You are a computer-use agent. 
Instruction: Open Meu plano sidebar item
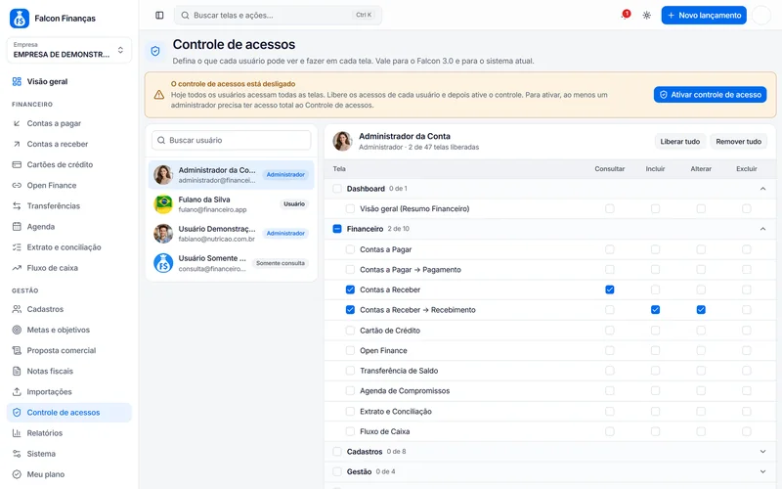tap(69, 474)
